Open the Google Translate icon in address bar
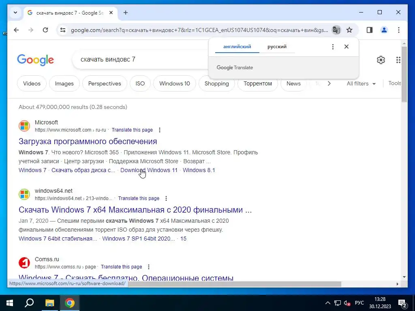415x311 pixels. 336,30
